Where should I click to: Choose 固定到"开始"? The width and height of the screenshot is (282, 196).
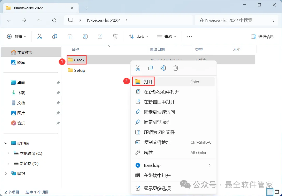click(x=174, y=122)
